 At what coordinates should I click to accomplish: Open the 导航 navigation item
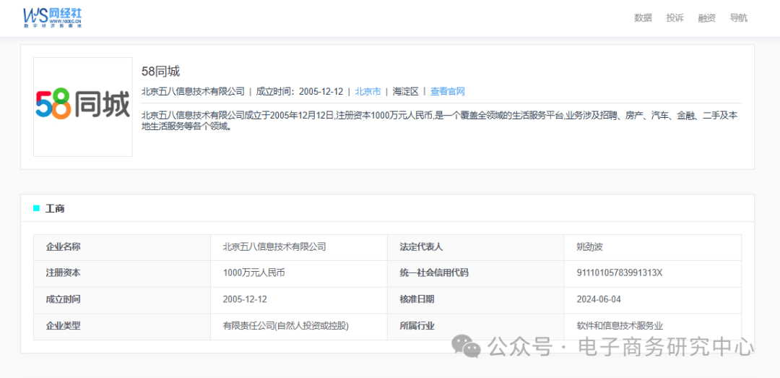point(738,18)
